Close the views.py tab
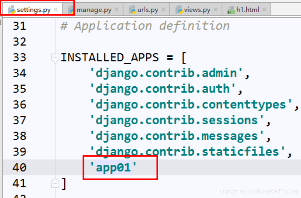The image size is (301, 198). 216,9
